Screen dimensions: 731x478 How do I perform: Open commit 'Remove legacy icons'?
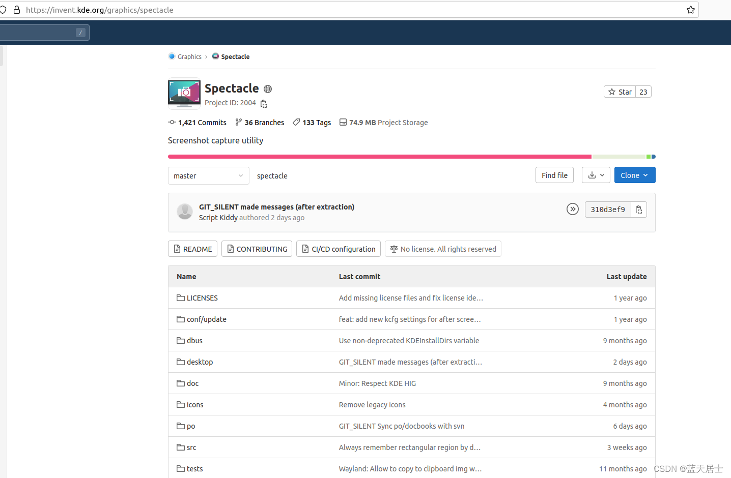tap(372, 405)
